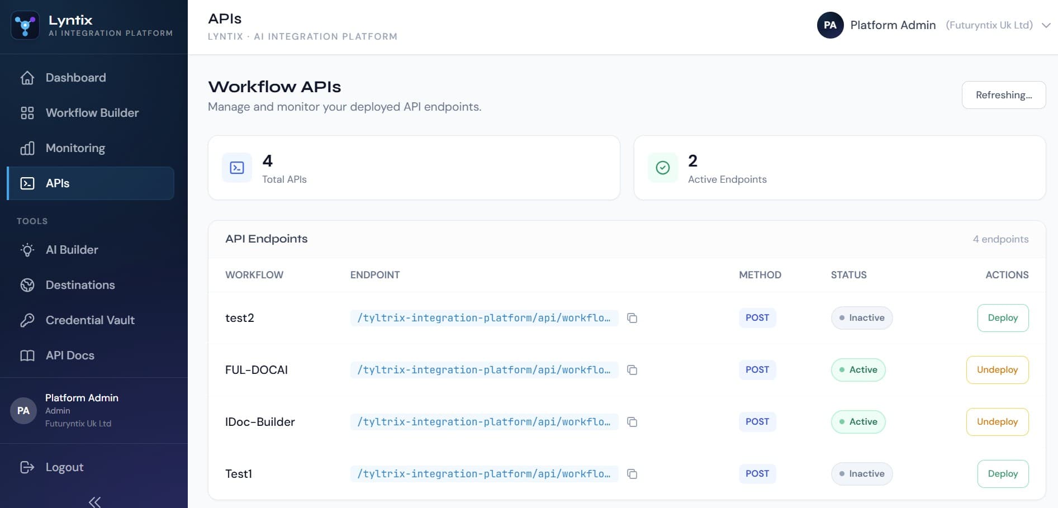Viewport: 1058px width, 508px height.
Task: Open the Credential Vault page
Action: 91,320
